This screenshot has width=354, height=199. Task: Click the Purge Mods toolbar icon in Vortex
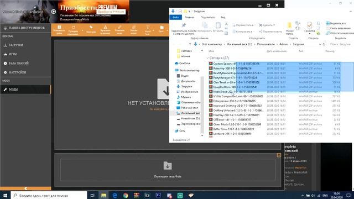click(134, 30)
